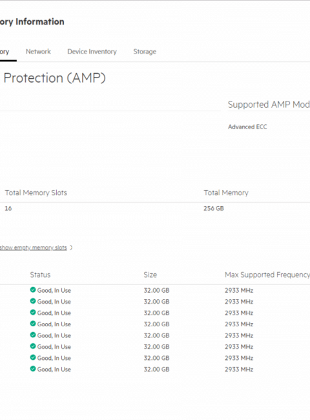
Task: Click the green status icon in first row
Action: (33, 290)
